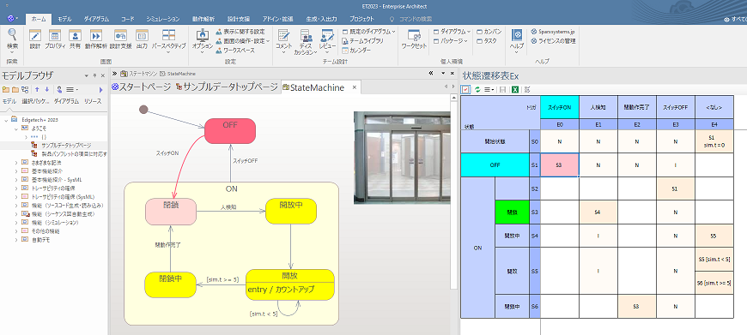Expand the さまざまな記述 package node
The height and width of the screenshot is (335, 747).
(x=16, y=163)
